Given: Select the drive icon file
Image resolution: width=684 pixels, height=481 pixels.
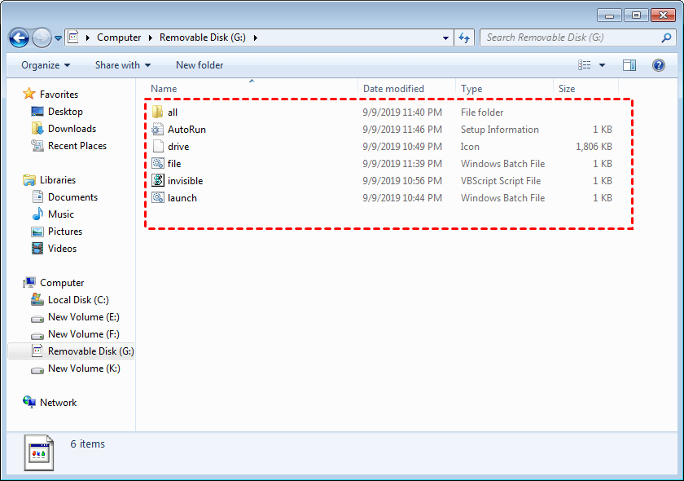Looking at the screenshot, I should coord(178,147).
